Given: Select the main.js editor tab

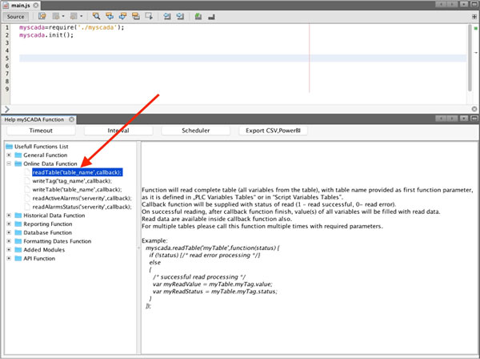Looking at the screenshot, I should coord(21,6).
